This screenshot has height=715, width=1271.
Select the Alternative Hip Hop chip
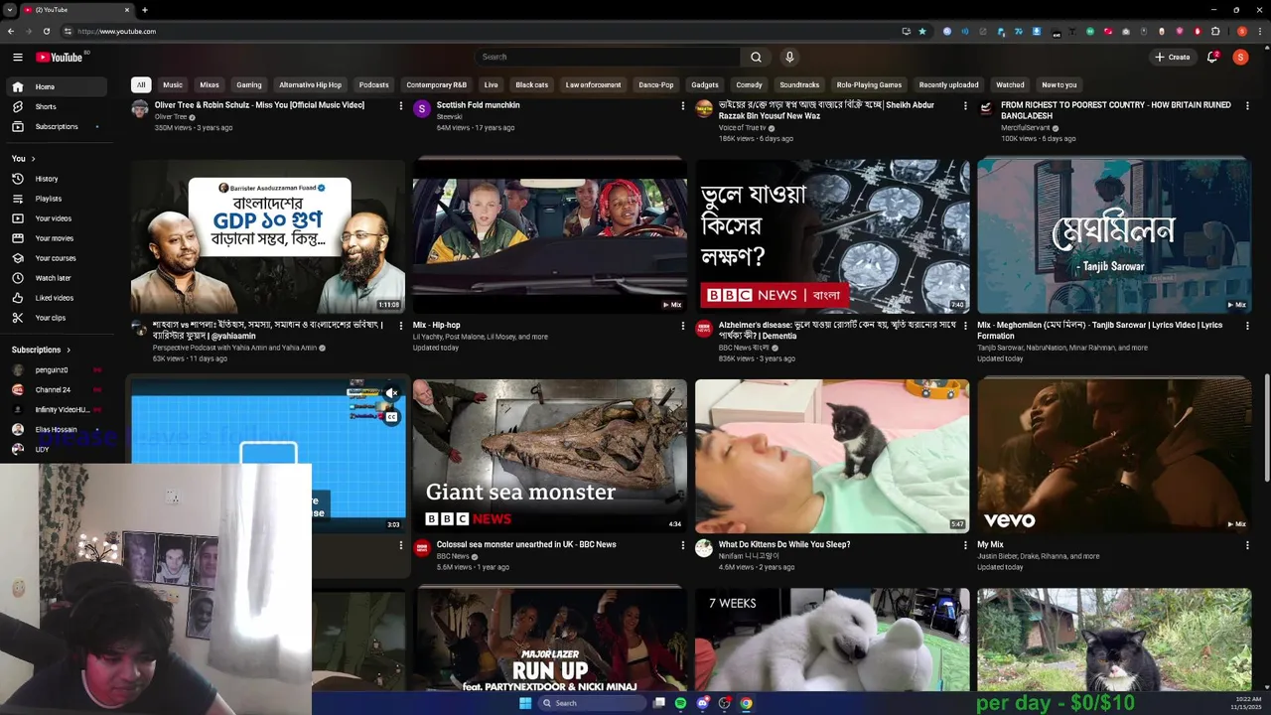[311, 84]
